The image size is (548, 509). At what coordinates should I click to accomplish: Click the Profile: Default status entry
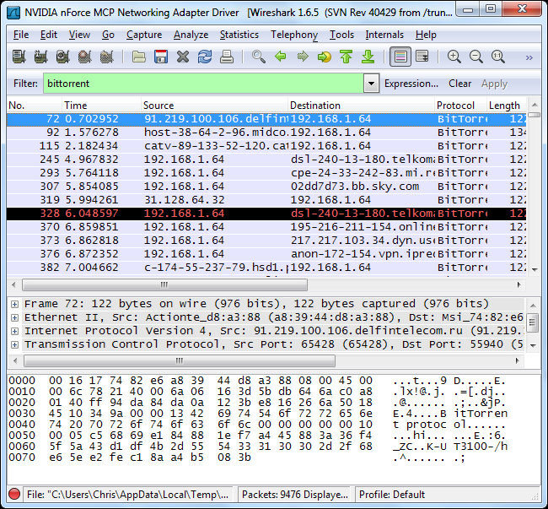[x=392, y=495]
